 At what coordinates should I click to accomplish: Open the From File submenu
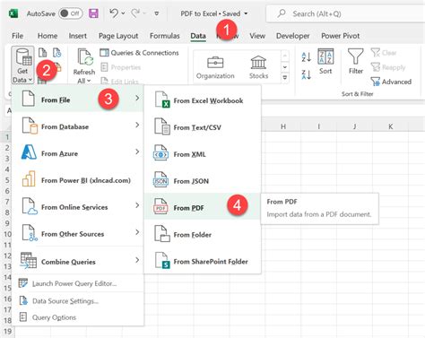click(x=77, y=99)
